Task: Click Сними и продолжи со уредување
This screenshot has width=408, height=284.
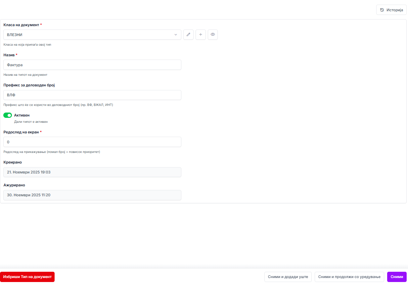Action: click(349, 277)
